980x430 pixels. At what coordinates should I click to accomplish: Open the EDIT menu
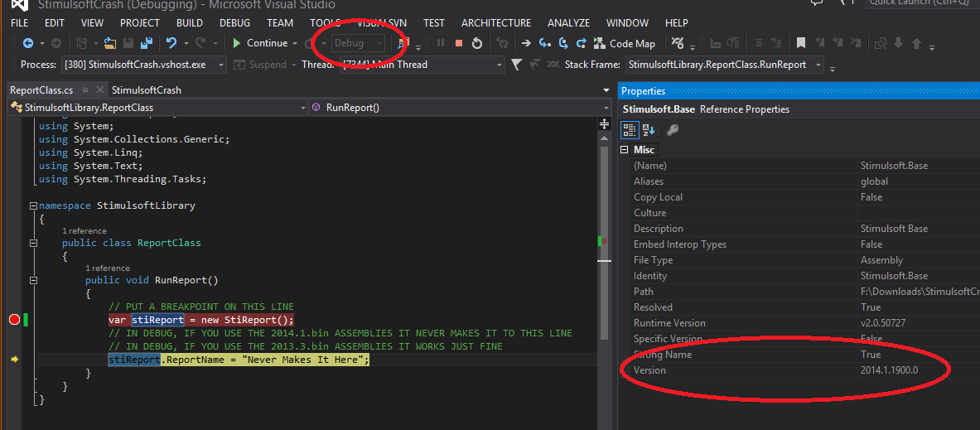[x=55, y=23]
